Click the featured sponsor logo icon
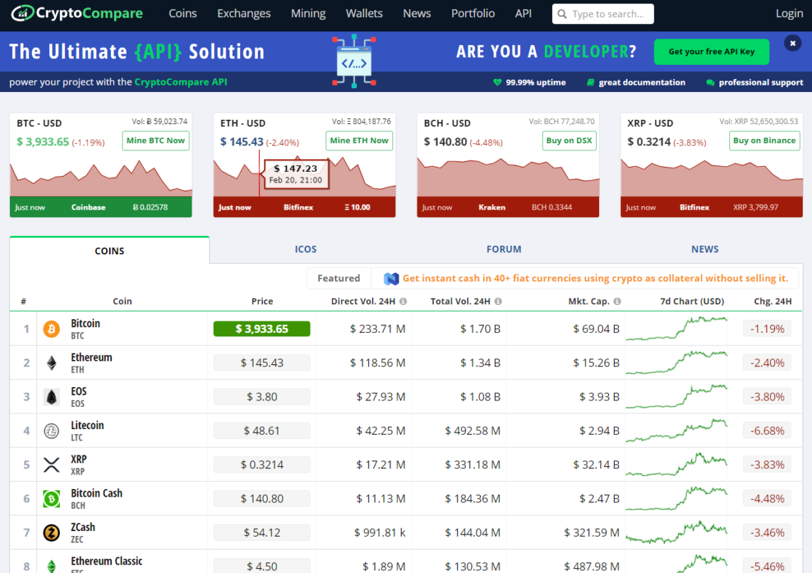Image resolution: width=812 pixels, height=573 pixels. 391,279
